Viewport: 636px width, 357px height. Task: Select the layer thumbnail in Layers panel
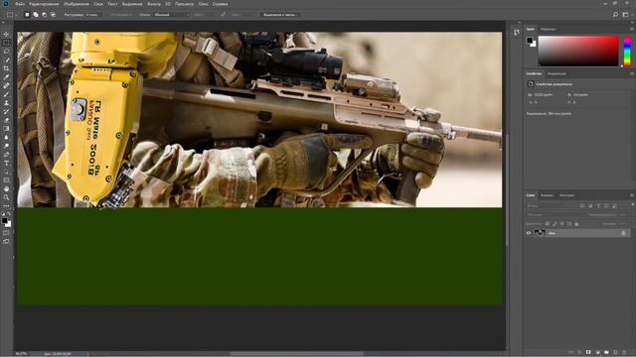click(x=540, y=233)
